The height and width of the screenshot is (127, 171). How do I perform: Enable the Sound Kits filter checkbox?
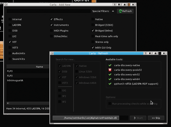pyautogui.click(x=10, y=59)
